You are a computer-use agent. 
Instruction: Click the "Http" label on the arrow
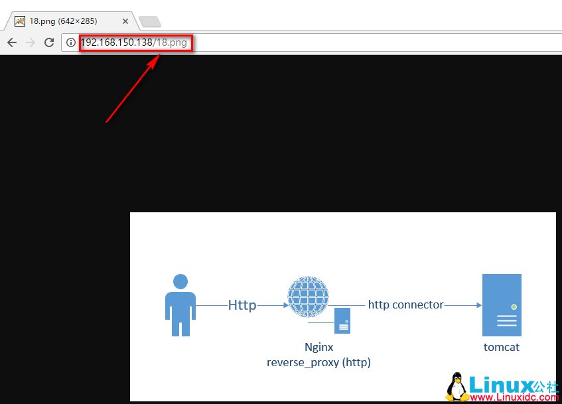point(242,305)
